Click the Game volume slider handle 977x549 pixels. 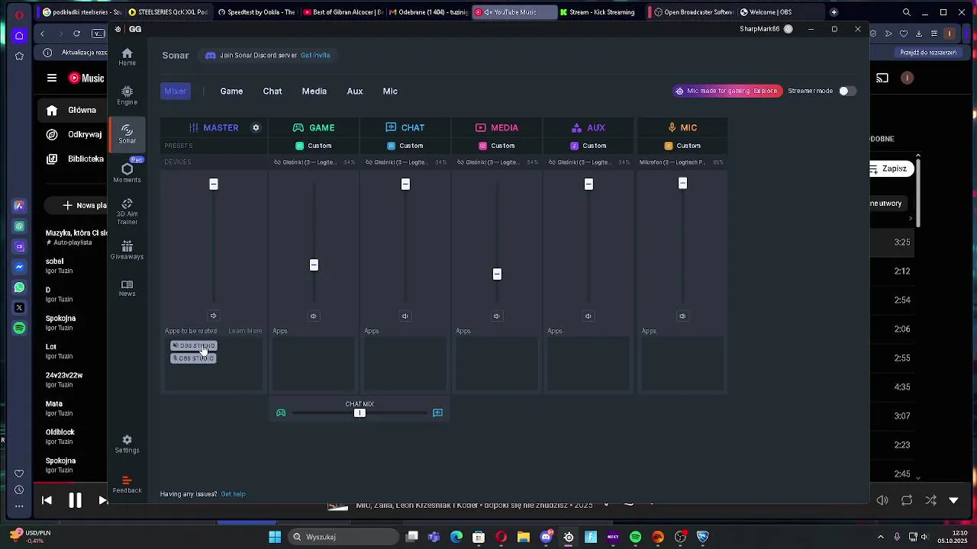point(314,265)
